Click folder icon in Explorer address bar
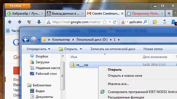Screen dimensions: 177x99 pyautogui.click(x=44, y=40)
